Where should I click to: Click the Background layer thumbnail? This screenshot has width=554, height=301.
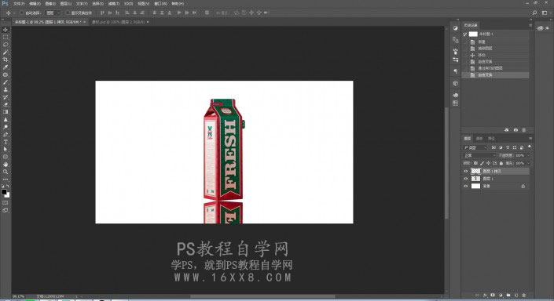[x=475, y=186]
